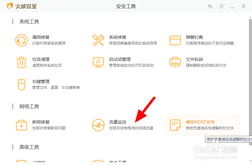
Task: Click the 修改HOST文件 title
Action: click(200, 122)
